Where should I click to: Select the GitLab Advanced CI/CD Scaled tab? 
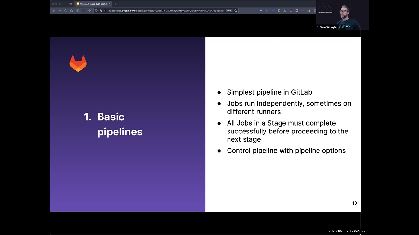[93, 4]
